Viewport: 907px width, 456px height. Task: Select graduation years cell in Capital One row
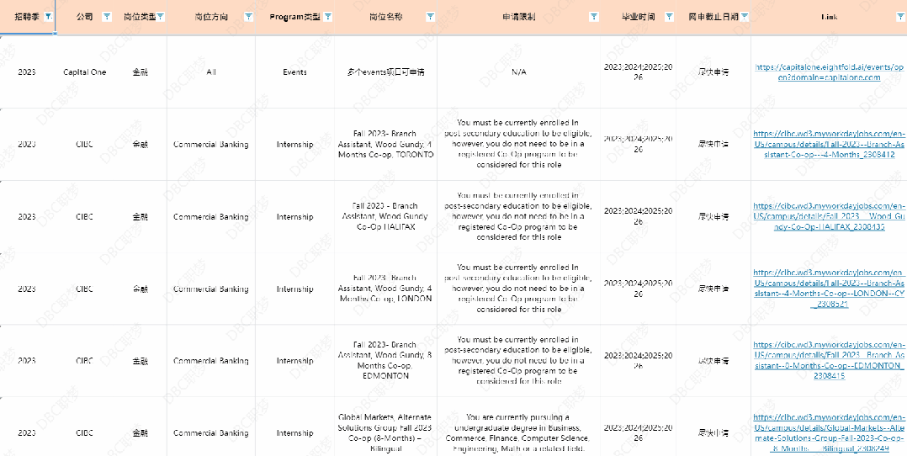pyautogui.click(x=638, y=72)
